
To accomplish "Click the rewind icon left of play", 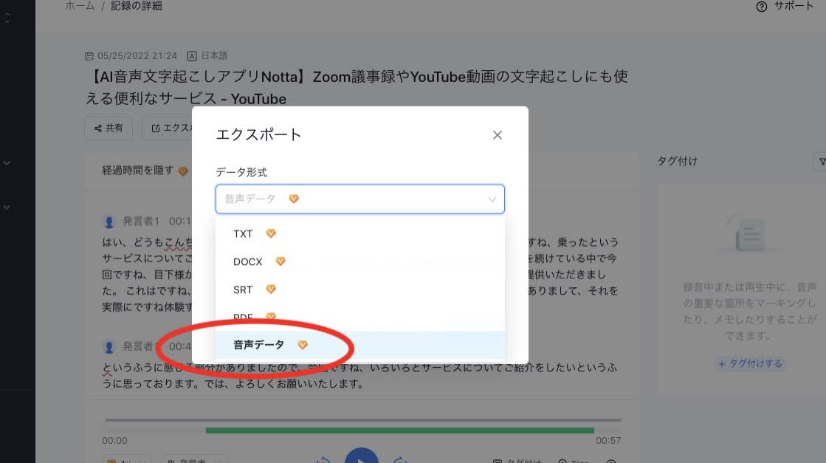I will pyautogui.click(x=323, y=460).
